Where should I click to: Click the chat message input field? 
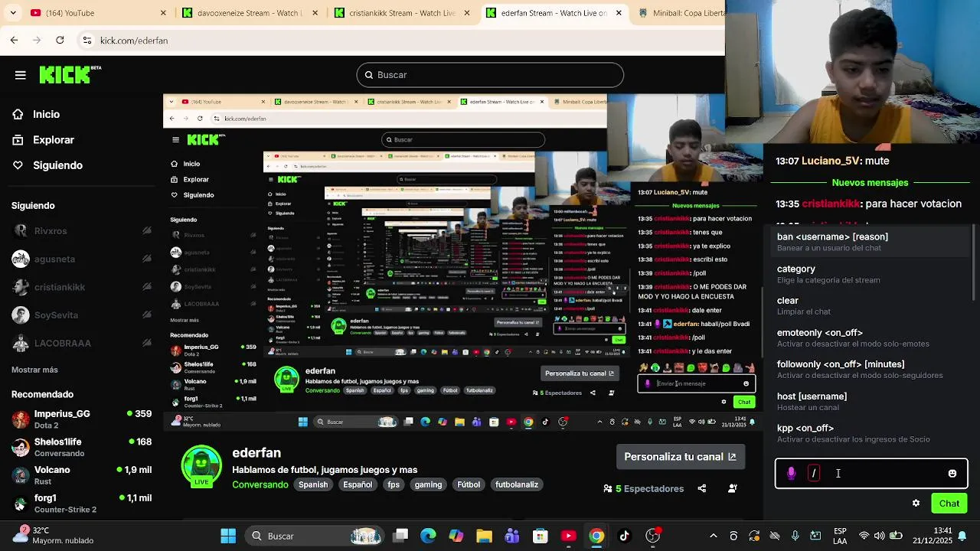(x=871, y=474)
